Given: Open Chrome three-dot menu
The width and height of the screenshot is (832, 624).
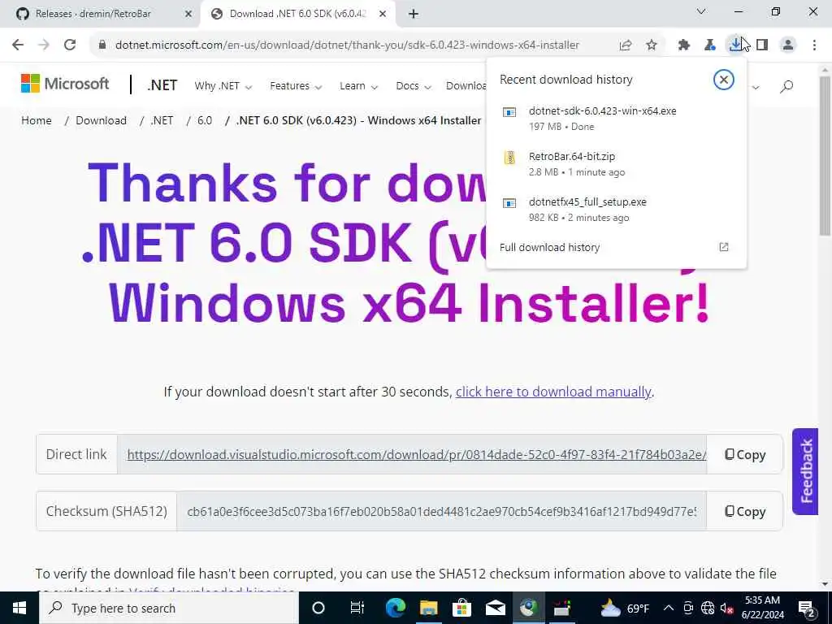Looking at the screenshot, I should point(814,45).
